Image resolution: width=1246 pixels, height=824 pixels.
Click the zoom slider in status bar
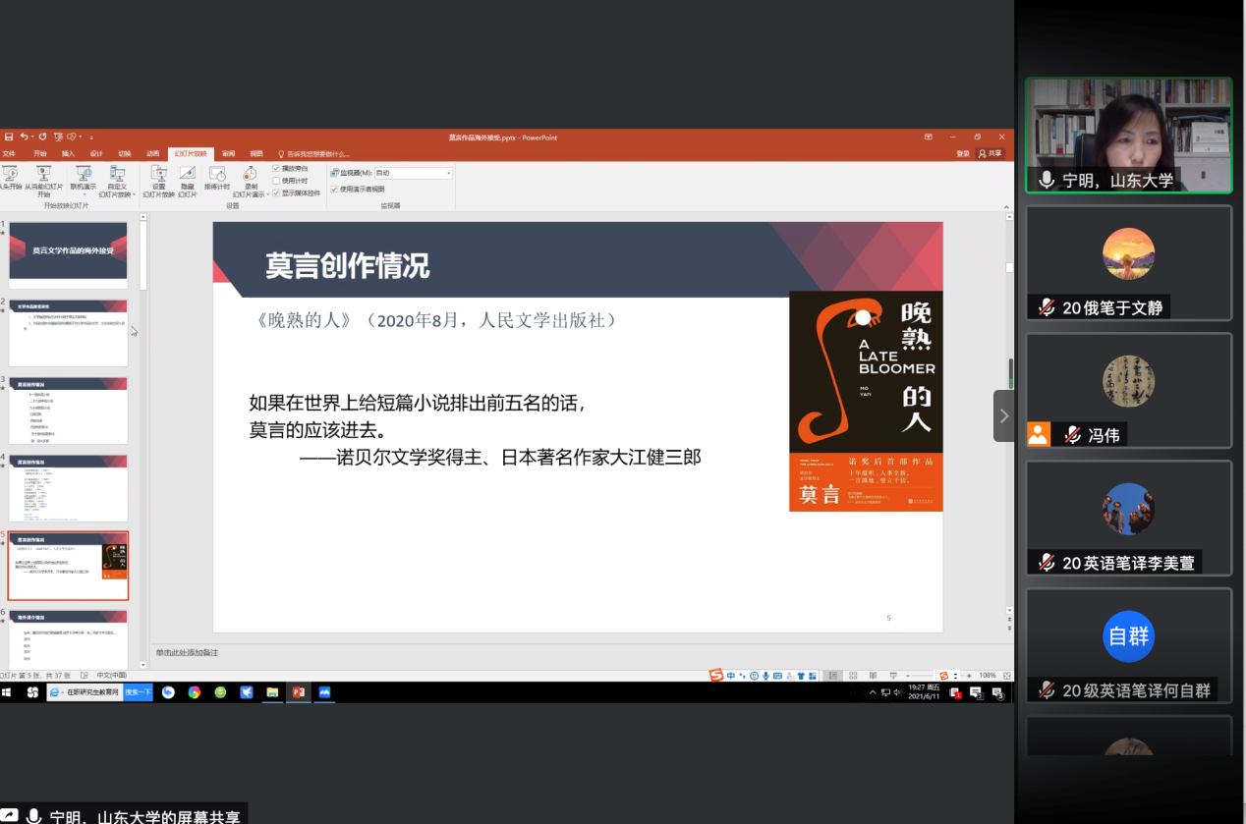[919, 676]
